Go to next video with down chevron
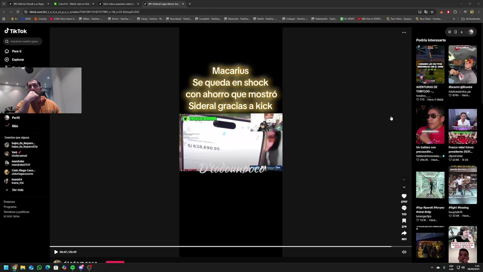483x272 pixels. pos(404,187)
